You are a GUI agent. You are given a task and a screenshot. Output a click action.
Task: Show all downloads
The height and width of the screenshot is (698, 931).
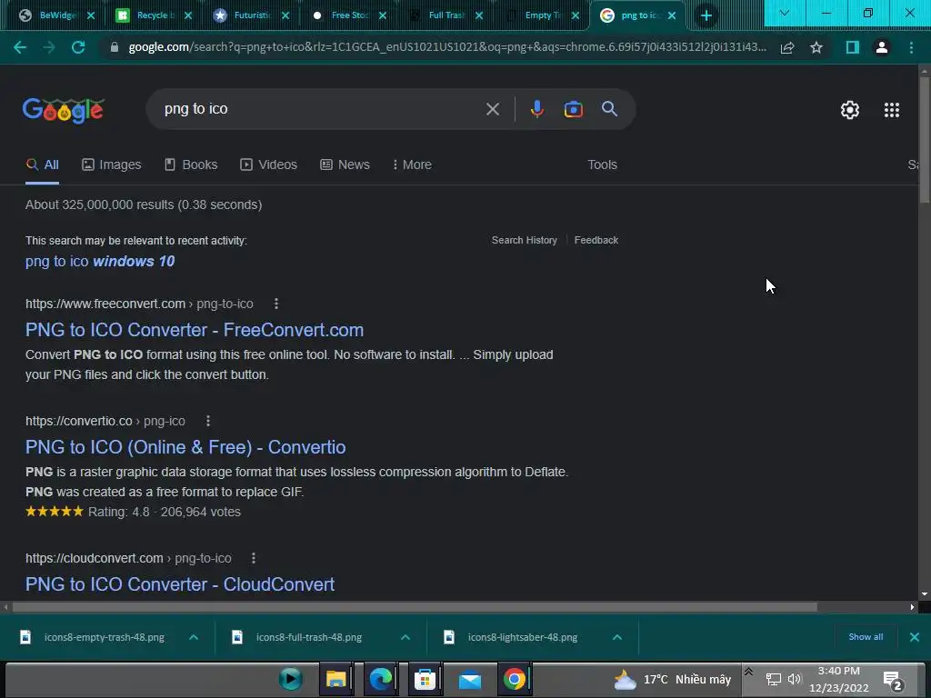pyautogui.click(x=866, y=637)
